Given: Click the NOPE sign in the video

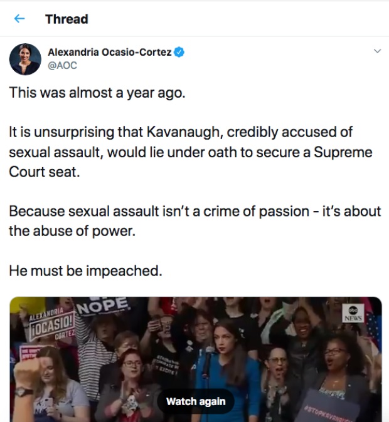Looking at the screenshot, I should click(x=102, y=306).
